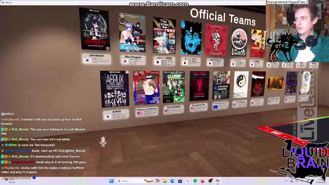Select the Blue Dragons team poster
The height and width of the screenshot is (185, 329).
tap(132, 33)
